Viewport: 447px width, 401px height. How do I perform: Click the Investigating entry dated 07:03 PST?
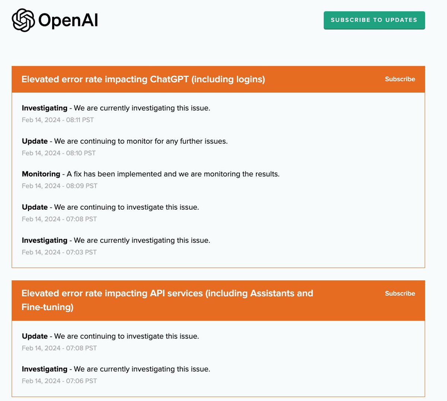tap(116, 240)
